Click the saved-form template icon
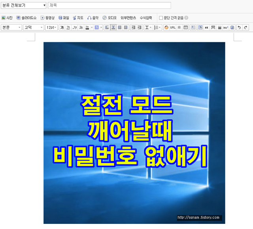This screenshot has height=229, width=253. (x=232, y=27)
